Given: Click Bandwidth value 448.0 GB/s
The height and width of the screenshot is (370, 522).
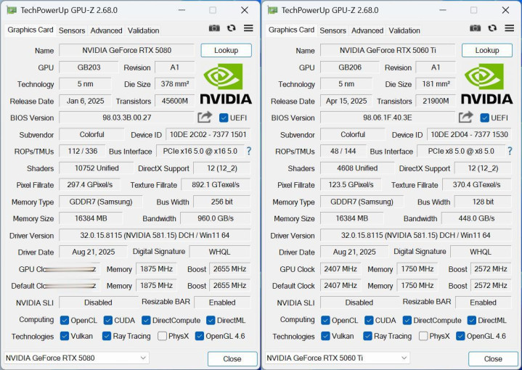Looking at the screenshot, I should point(476,218).
